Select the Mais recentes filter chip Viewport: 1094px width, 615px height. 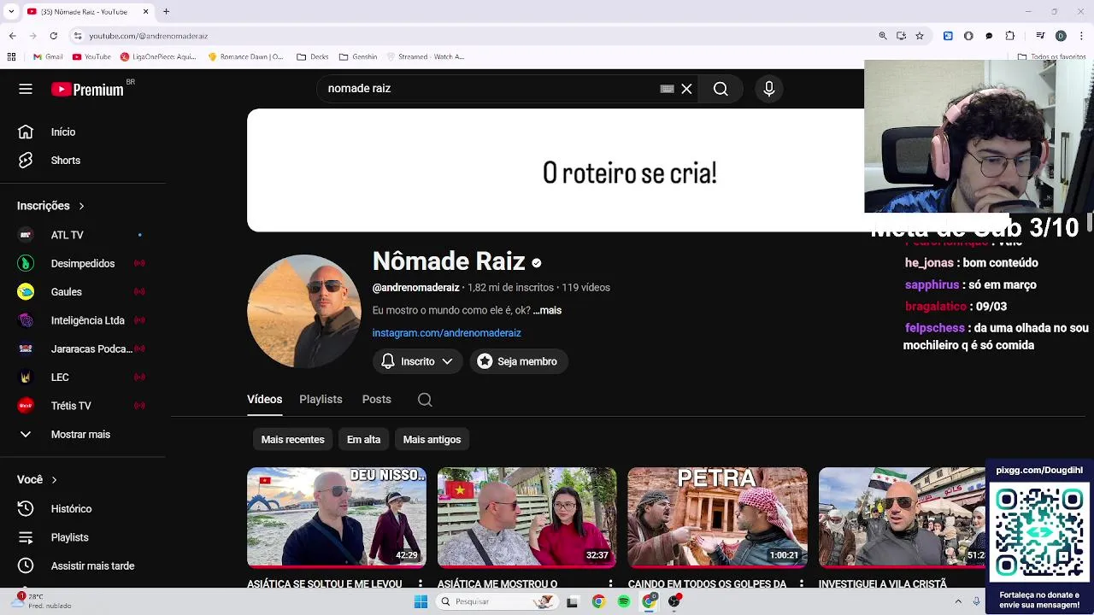pyautogui.click(x=292, y=440)
